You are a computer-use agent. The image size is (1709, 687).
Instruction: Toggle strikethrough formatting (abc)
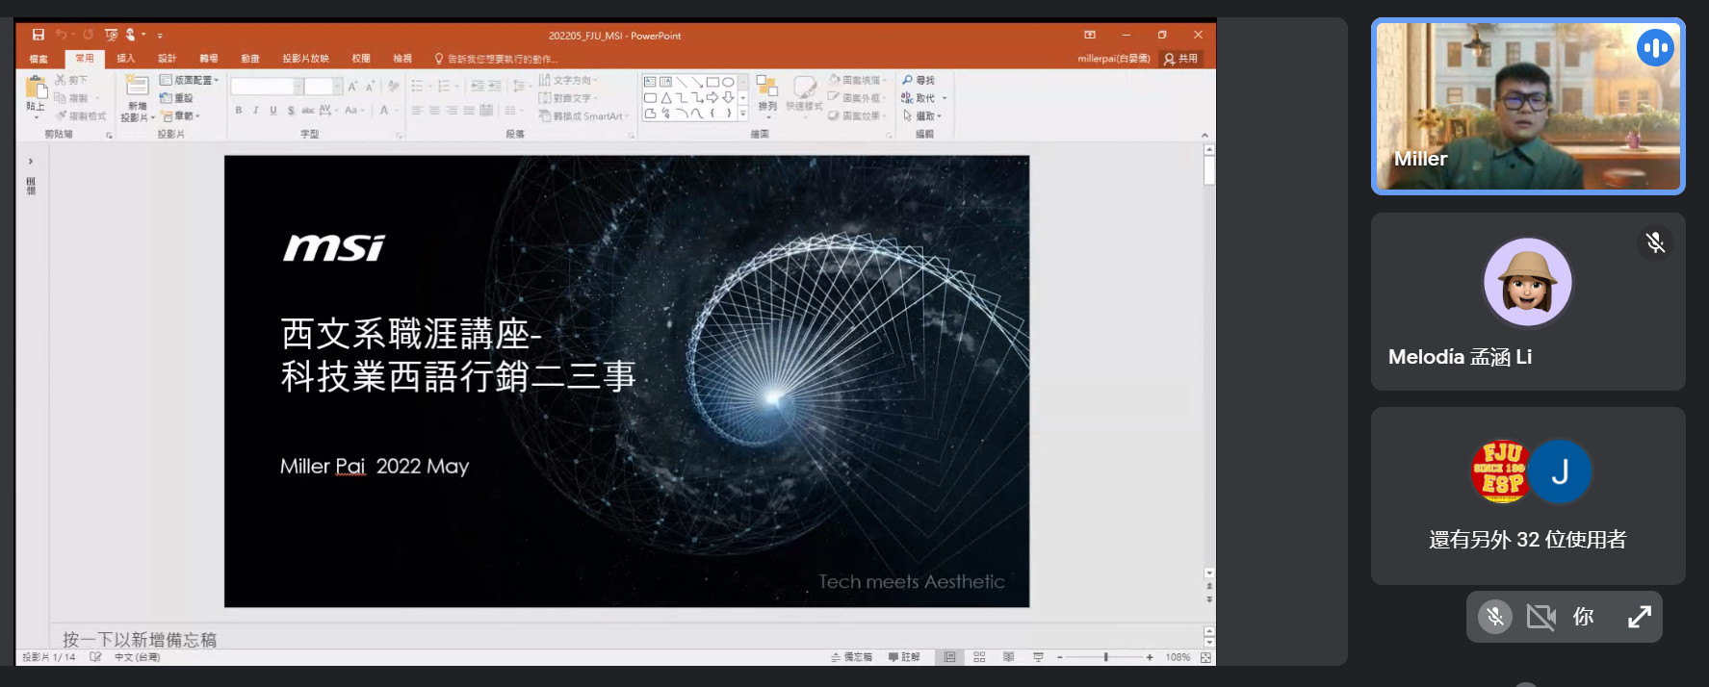pyautogui.click(x=308, y=111)
